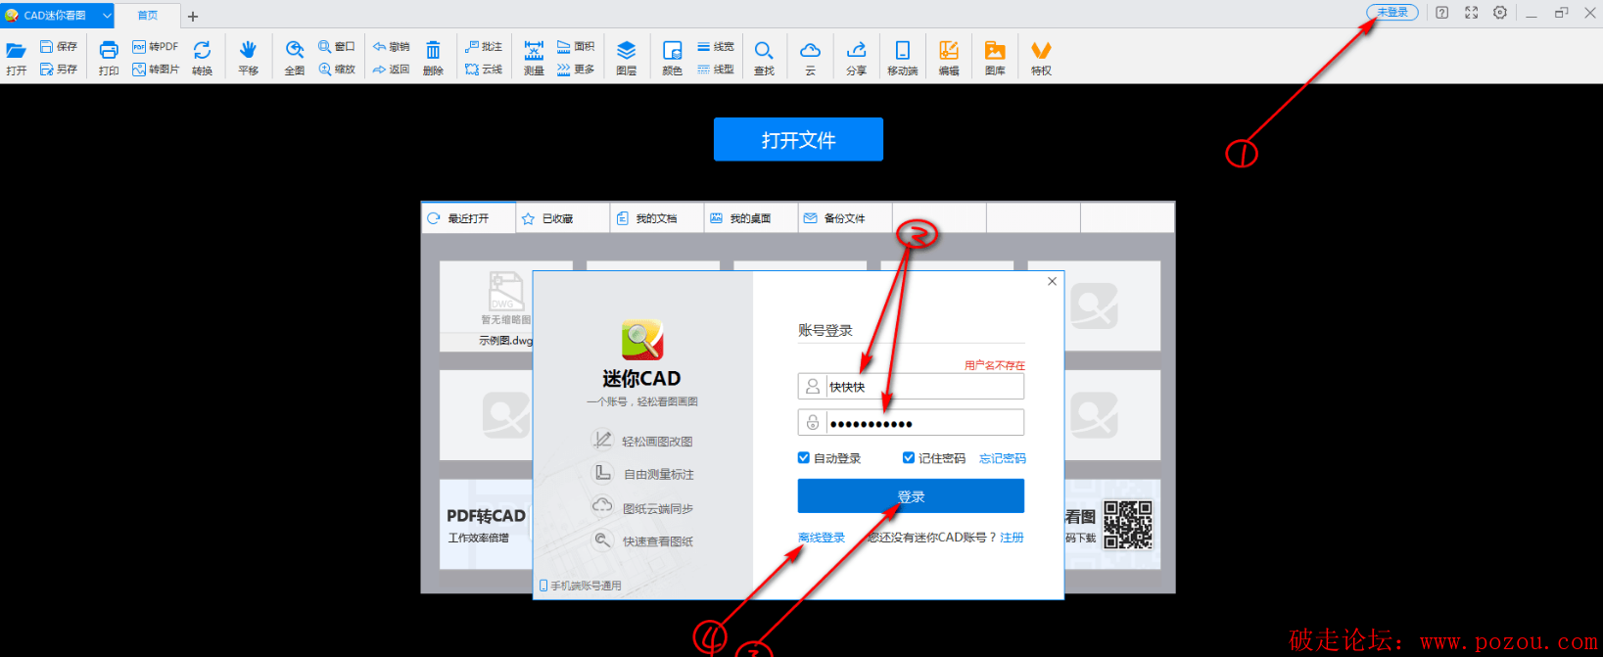Click the 忘记密码 link
The height and width of the screenshot is (657, 1603).
[x=1003, y=458]
